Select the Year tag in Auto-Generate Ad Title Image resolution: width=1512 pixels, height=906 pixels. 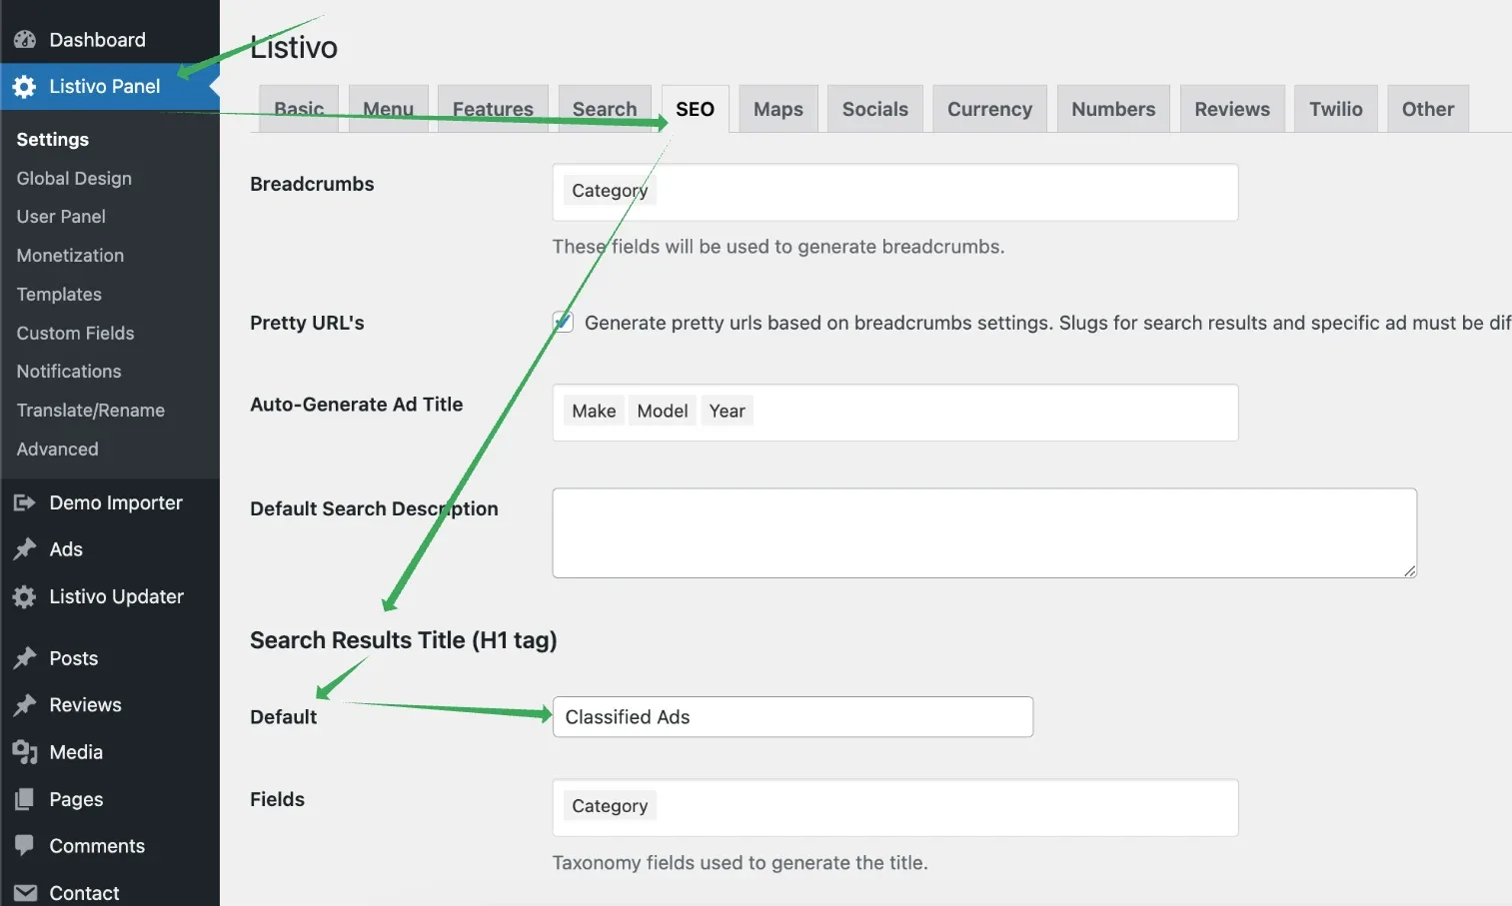tap(728, 411)
